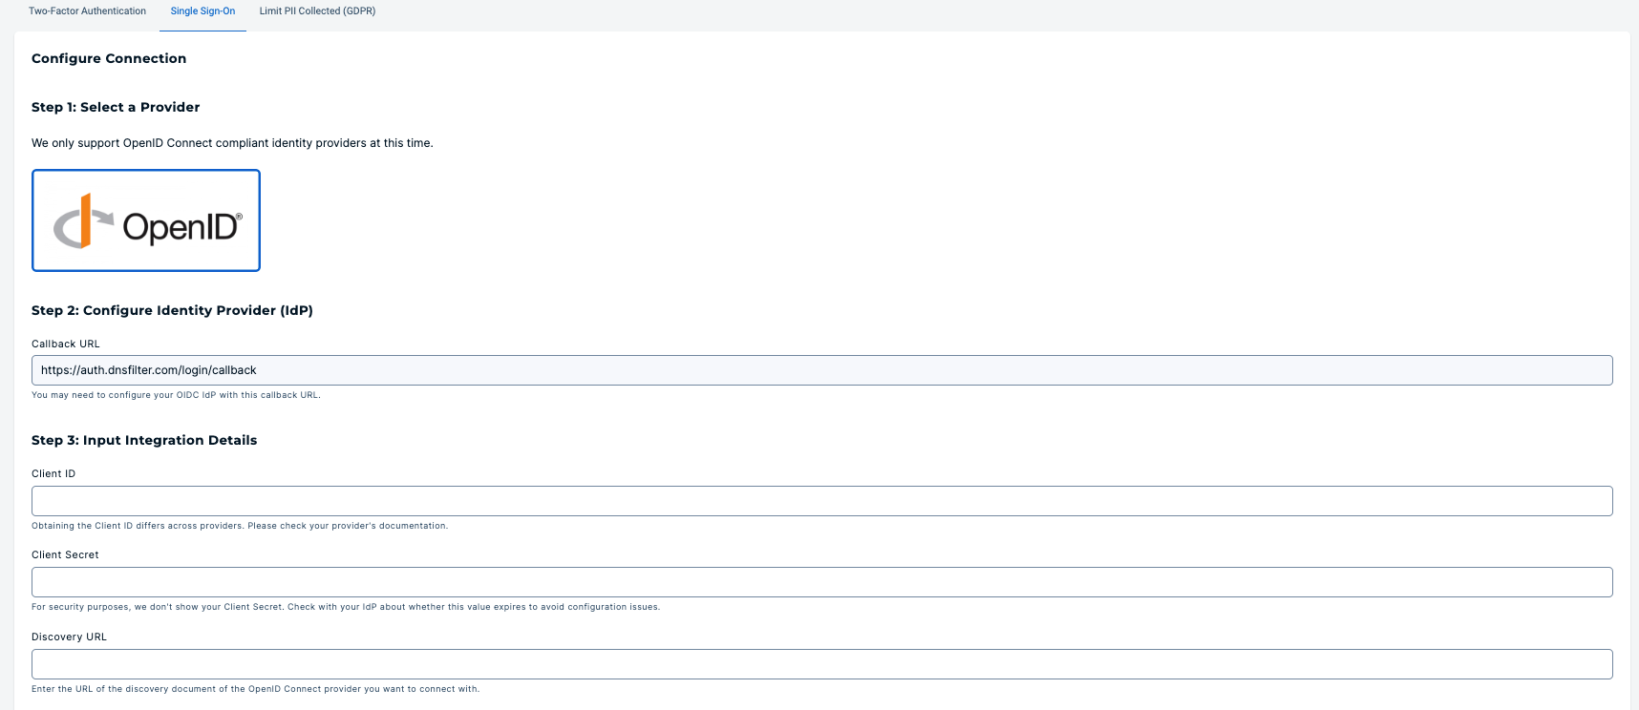This screenshot has width=1639, height=710.
Task: Click the callback URL hint text
Action: pos(176,395)
